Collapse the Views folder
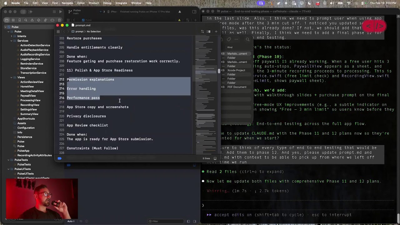Image resolution: width=400 pixels, height=225 pixels. click(12, 77)
